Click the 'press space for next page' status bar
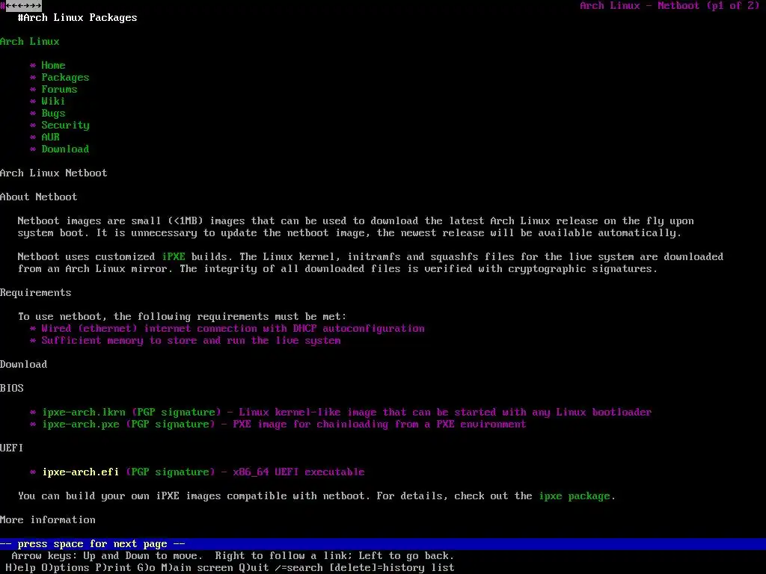Image resolution: width=766 pixels, height=574 pixels. coord(383,544)
